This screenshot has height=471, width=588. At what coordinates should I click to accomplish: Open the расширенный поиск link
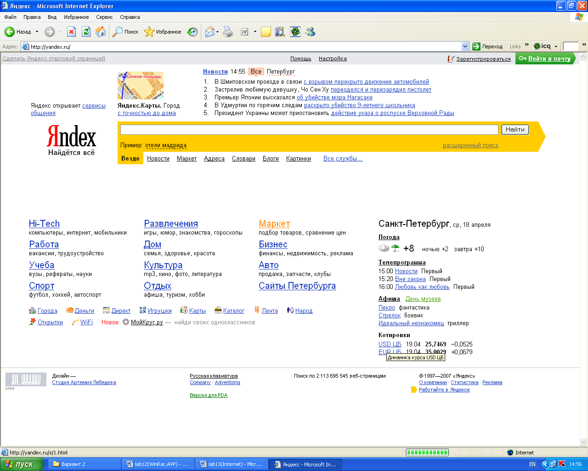[x=470, y=145]
